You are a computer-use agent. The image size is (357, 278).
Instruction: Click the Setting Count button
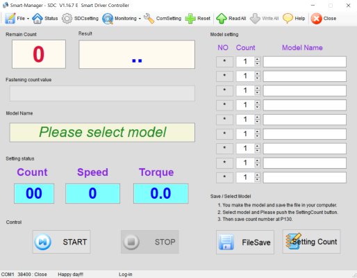click(x=311, y=242)
